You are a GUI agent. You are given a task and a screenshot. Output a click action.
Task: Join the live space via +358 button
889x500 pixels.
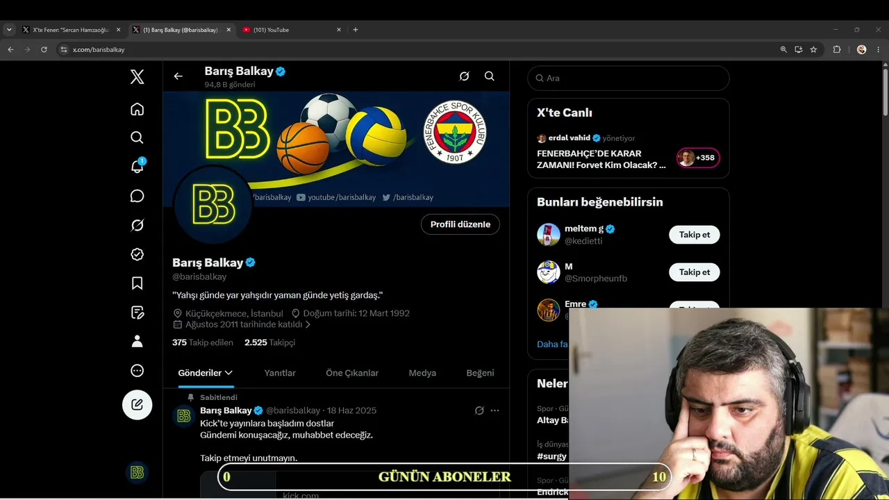pos(698,158)
